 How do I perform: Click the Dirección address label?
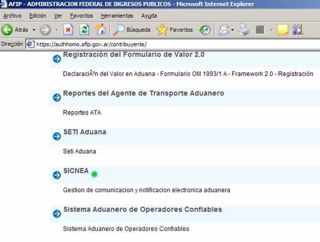coord(12,44)
